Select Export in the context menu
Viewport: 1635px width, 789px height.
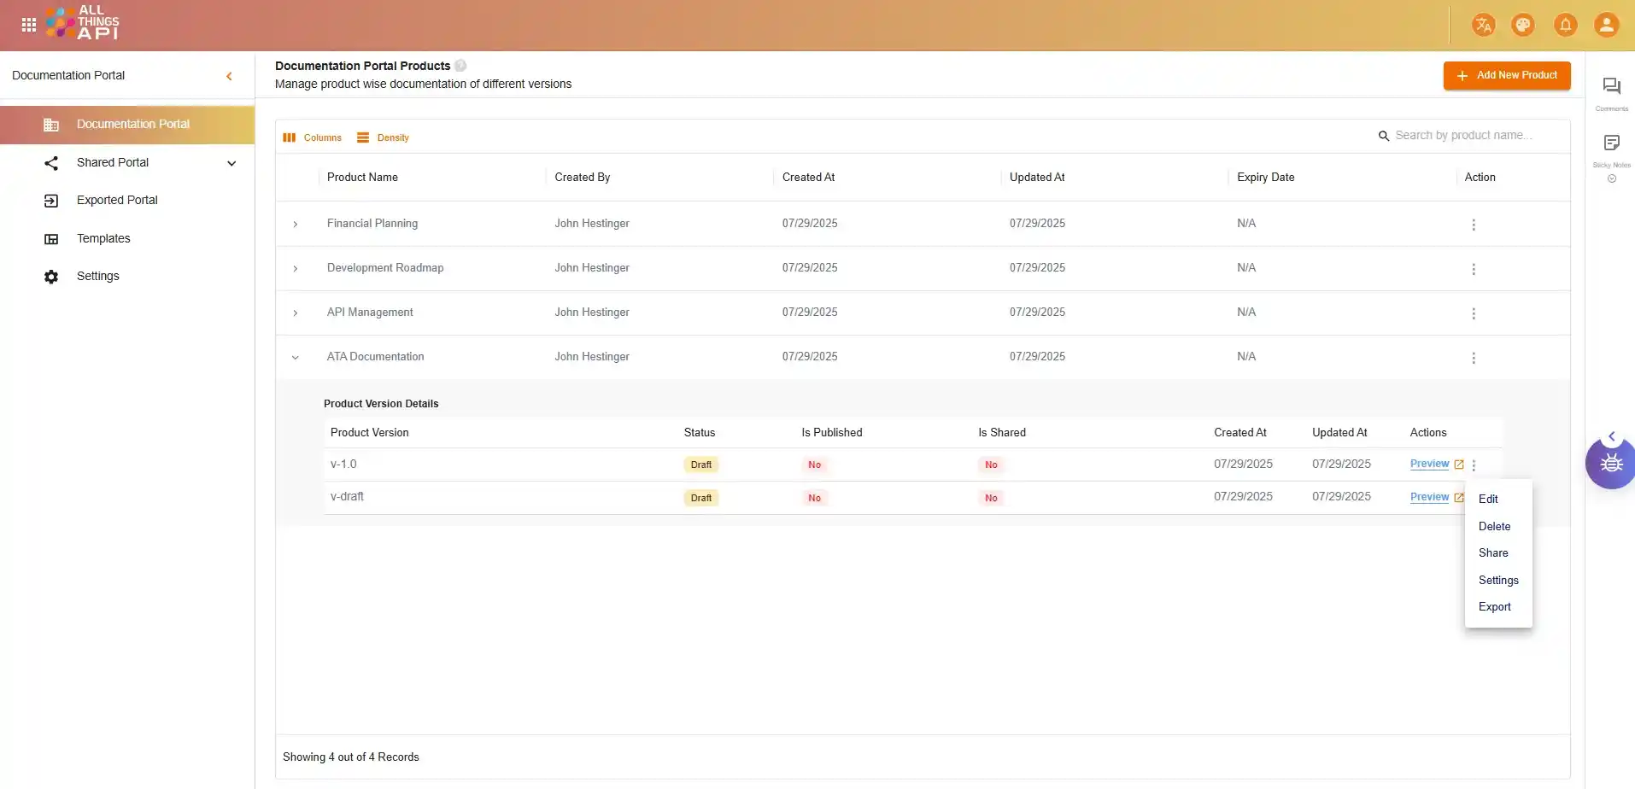click(1494, 607)
